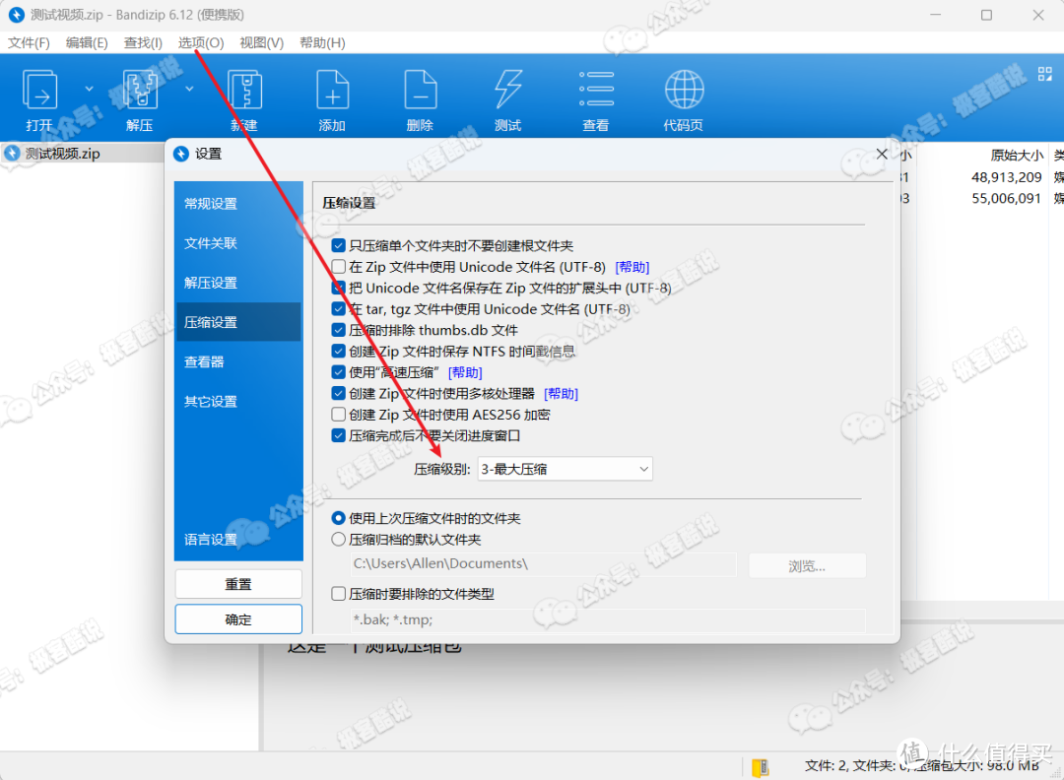1064x780 pixels.
Task: Toggle '创建 Zip 文件时使用多核处理器' checkbox
Action: coord(339,393)
